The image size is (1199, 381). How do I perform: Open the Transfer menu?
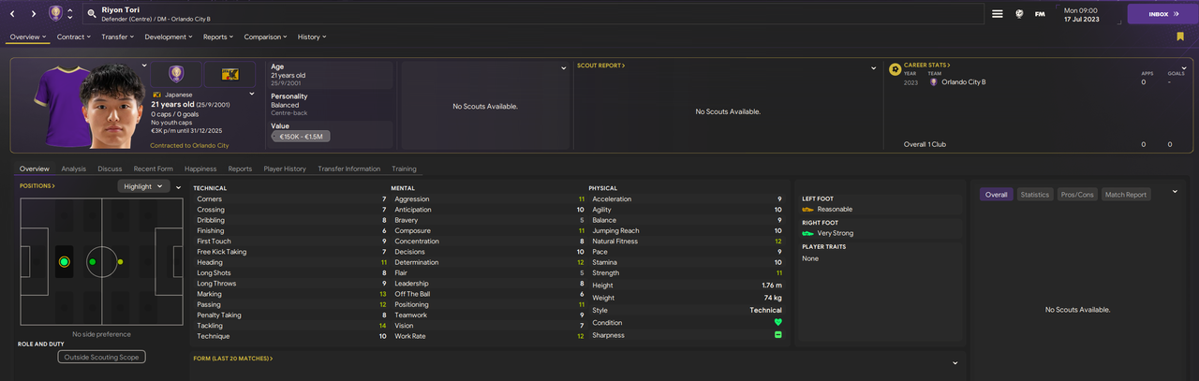tap(118, 37)
